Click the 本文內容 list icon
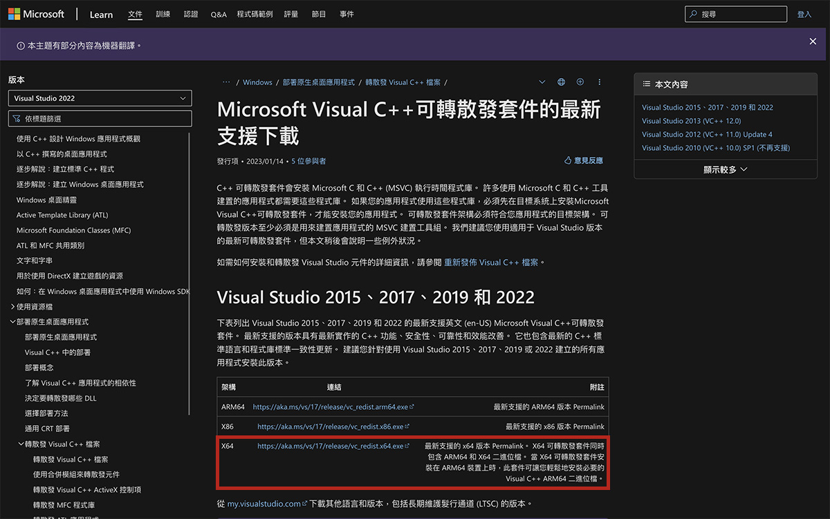The height and width of the screenshot is (519, 830). point(646,84)
